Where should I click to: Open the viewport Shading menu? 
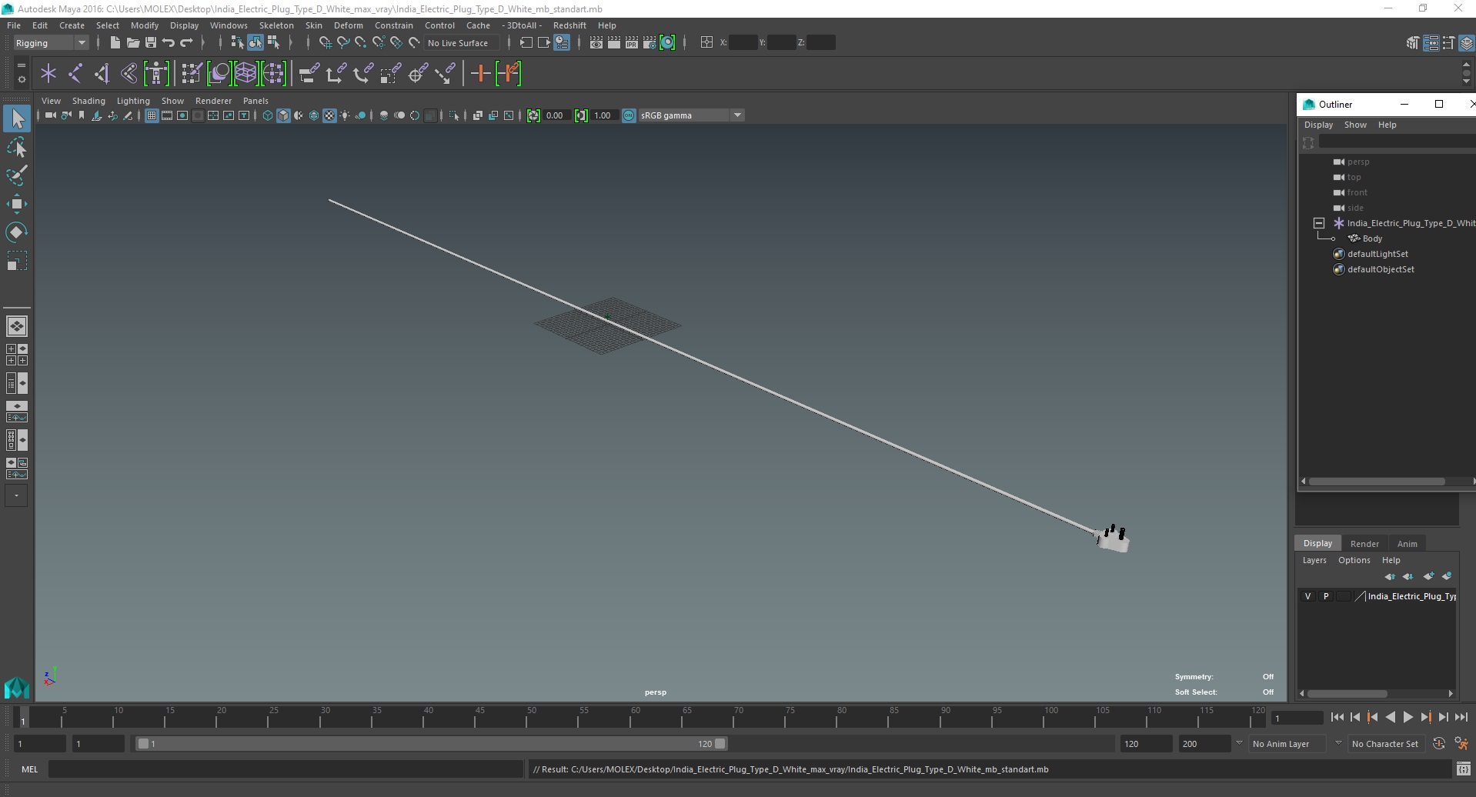(x=88, y=101)
